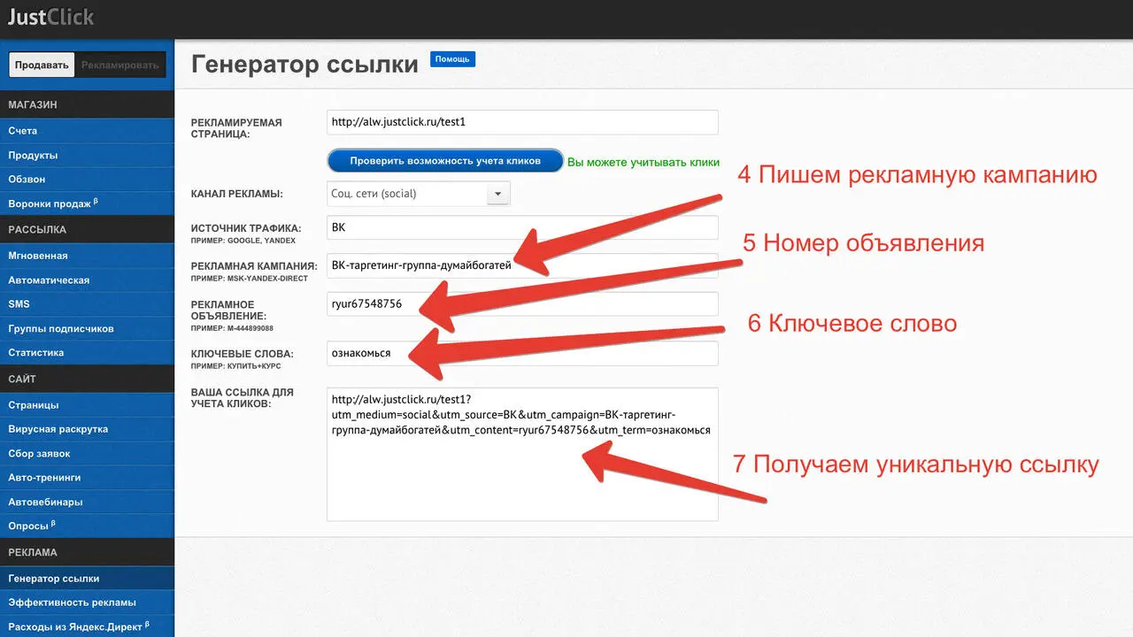Open Автовебинары
Viewport: 1133px width, 637px height.
point(87,502)
